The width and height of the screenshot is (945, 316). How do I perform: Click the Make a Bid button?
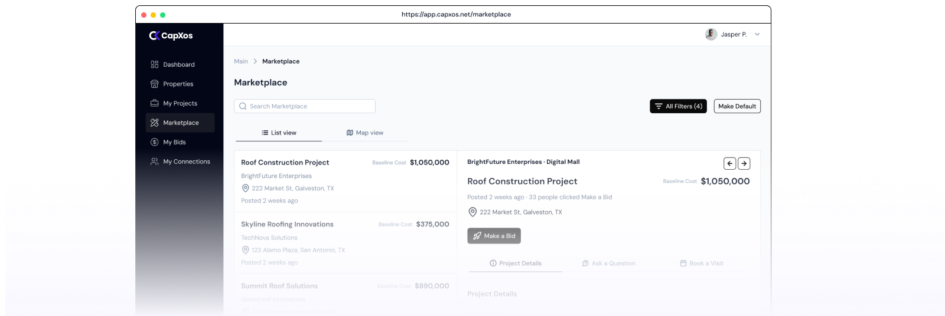coord(494,236)
